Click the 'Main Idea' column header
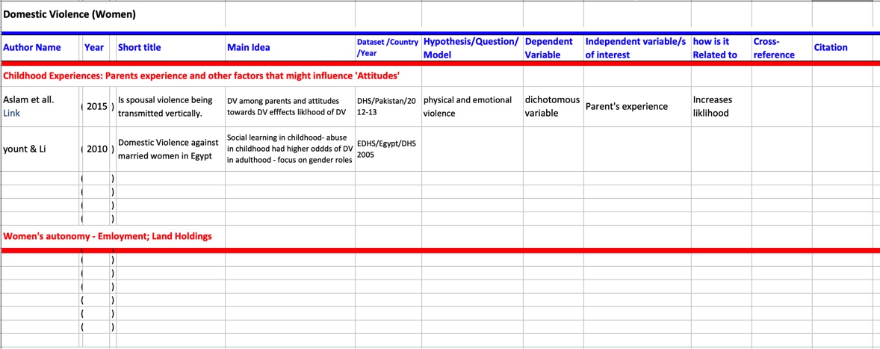This screenshot has width=880, height=349. pos(249,48)
